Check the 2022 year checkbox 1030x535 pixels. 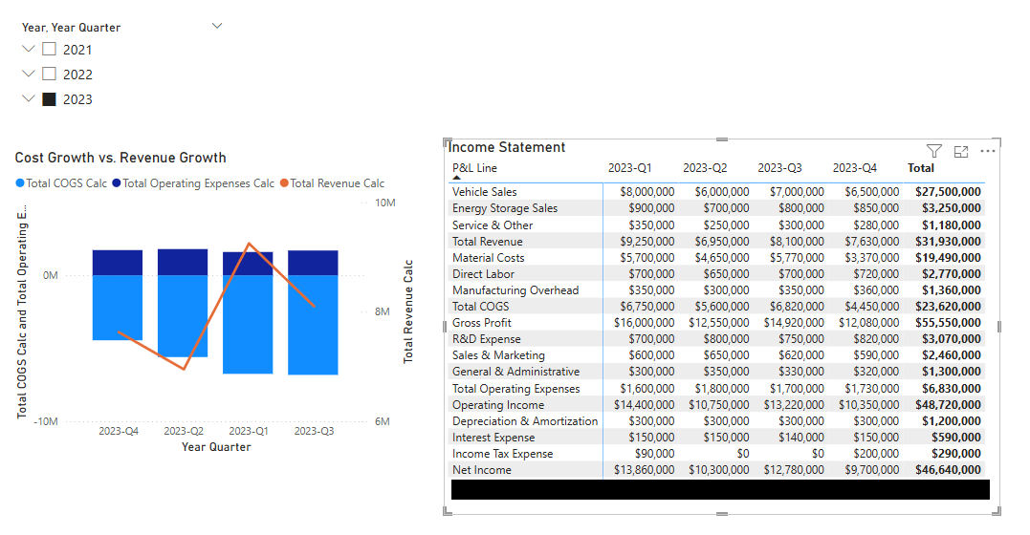pos(49,75)
